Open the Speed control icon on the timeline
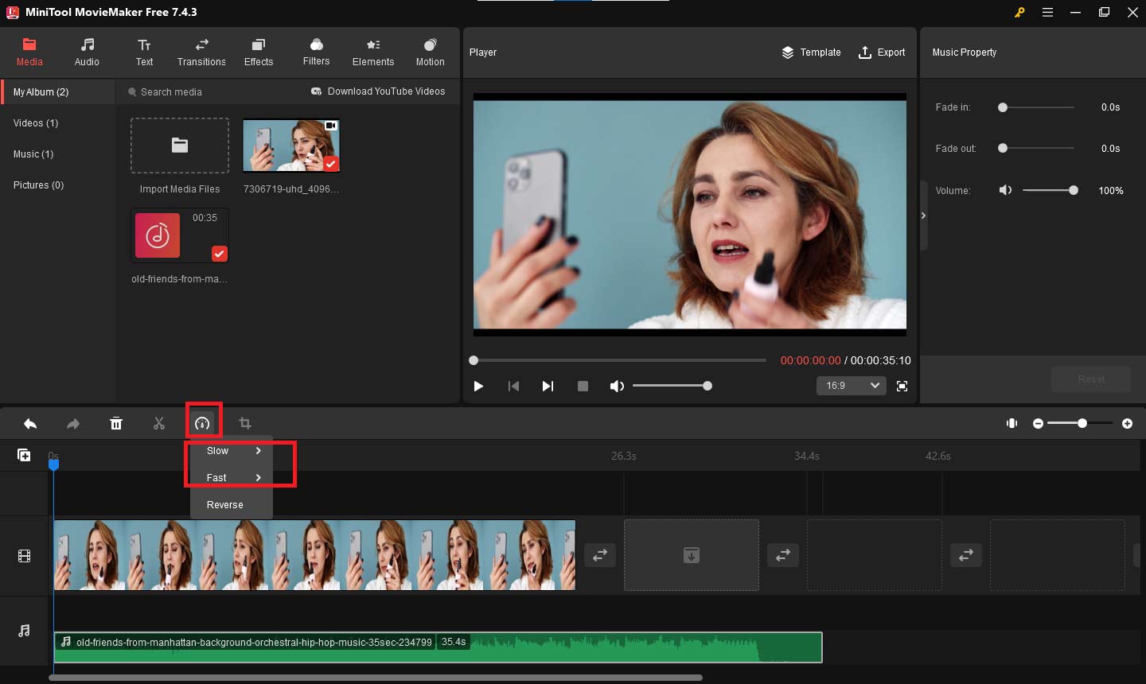 click(x=203, y=422)
